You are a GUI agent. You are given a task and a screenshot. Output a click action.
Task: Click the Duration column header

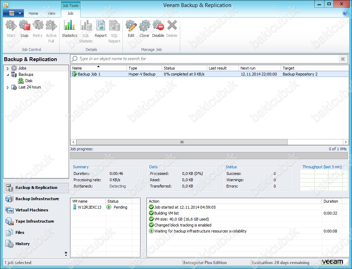point(332,201)
